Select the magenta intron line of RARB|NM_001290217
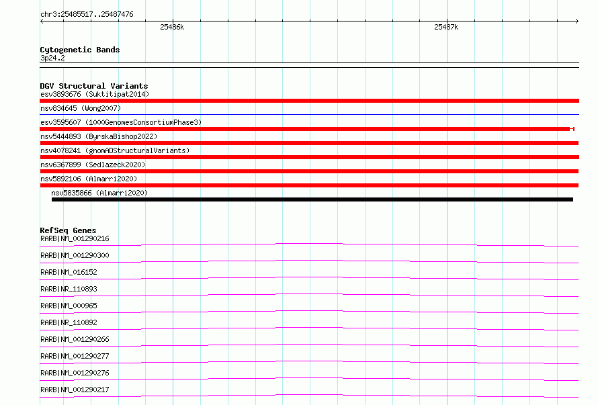Viewport: 598px width, 405px height. [309, 396]
